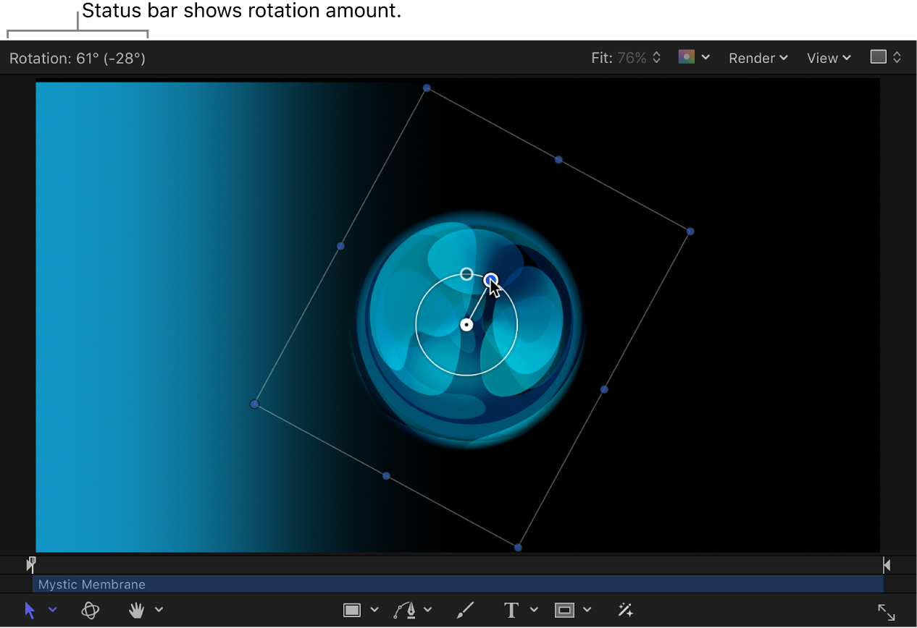Open the canvas layout control at top right
The width and height of the screenshot is (917, 628).
pyautogui.click(x=884, y=57)
